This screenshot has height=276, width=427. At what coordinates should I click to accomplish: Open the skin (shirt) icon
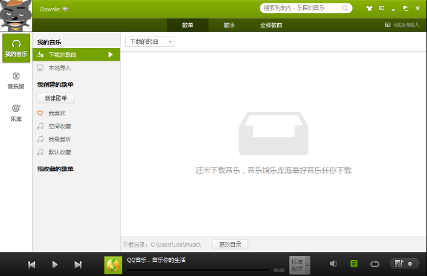pos(369,8)
